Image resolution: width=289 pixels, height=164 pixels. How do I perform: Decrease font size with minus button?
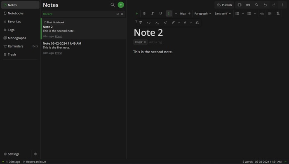click(176, 14)
